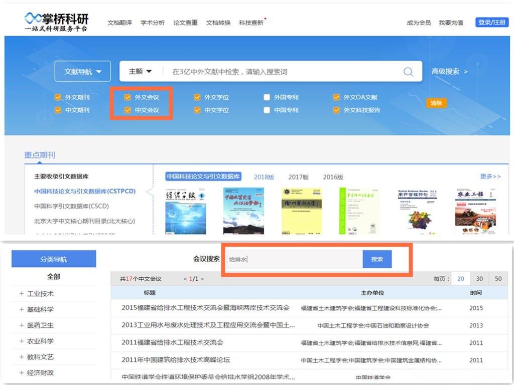Click 成为会员 link
Viewport: 514px width, 385px height.
pyautogui.click(x=419, y=23)
